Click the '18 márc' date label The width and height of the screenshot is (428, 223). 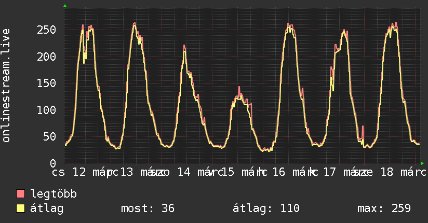[x=404, y=172]
